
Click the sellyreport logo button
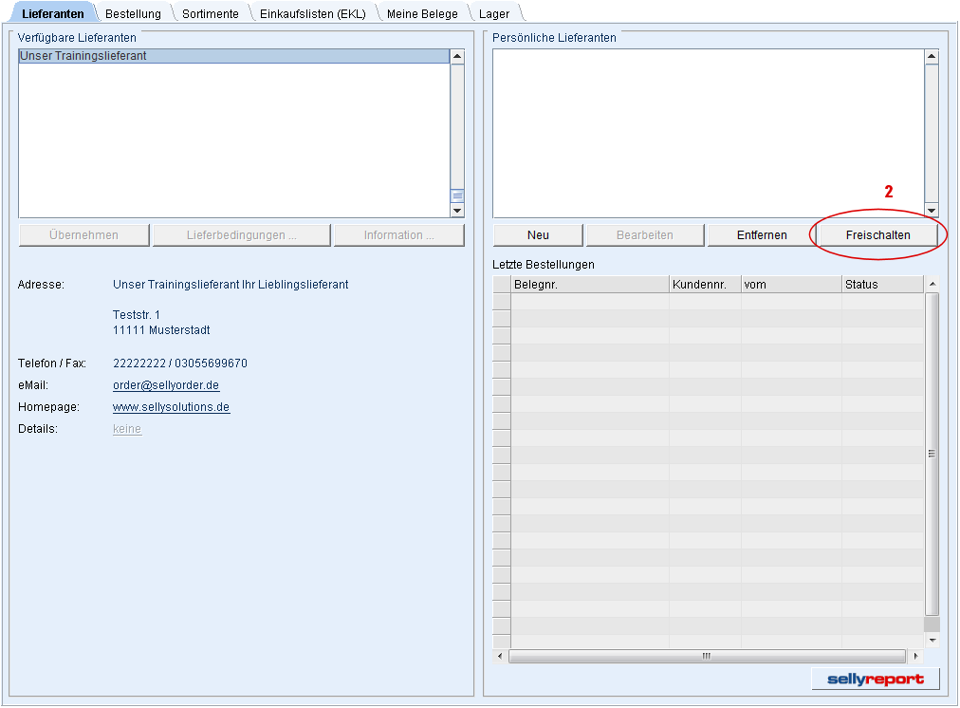(876, 680)
